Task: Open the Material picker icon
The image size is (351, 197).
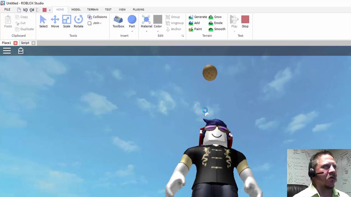Action: (x=146, y=20)
